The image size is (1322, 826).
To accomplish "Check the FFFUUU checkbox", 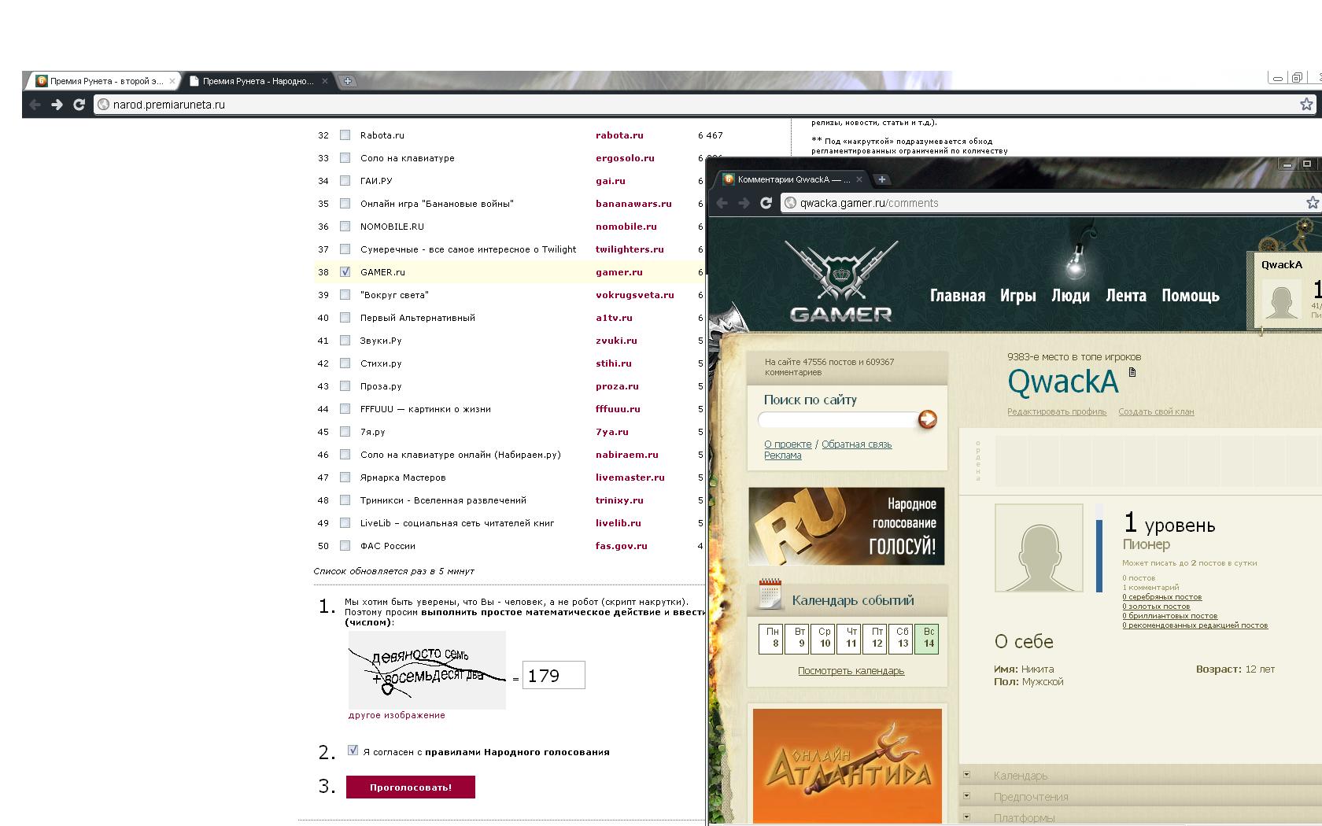I will tap(345, 409).
